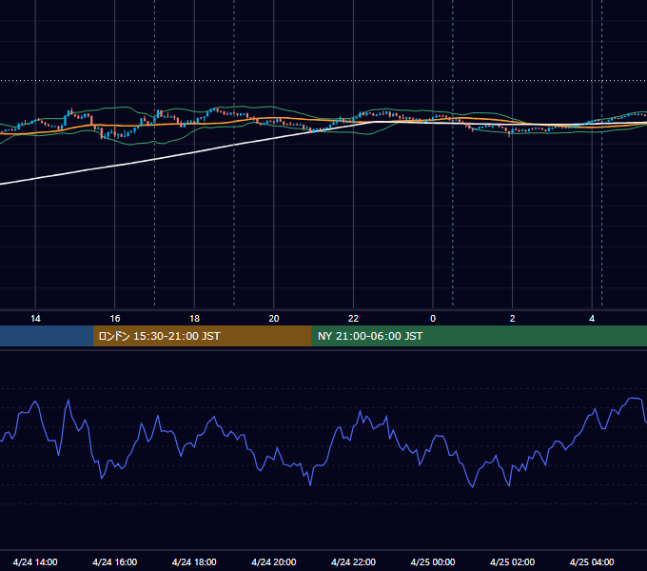The height and width of the screenshot is (571, 647).
Task: Click the 4/24 16:00 date label
Action: (x=115, y=561)
